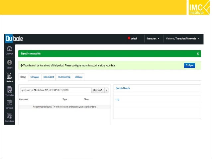Click the Search button

(98, 90)
